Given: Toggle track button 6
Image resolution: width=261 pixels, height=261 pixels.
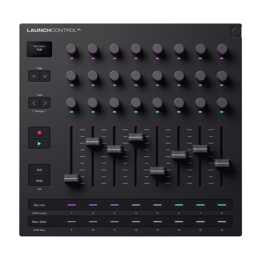Looking at the screenshot, I should [x=179, y=205].
